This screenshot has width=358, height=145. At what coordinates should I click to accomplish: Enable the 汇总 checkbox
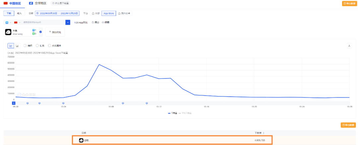37,46
